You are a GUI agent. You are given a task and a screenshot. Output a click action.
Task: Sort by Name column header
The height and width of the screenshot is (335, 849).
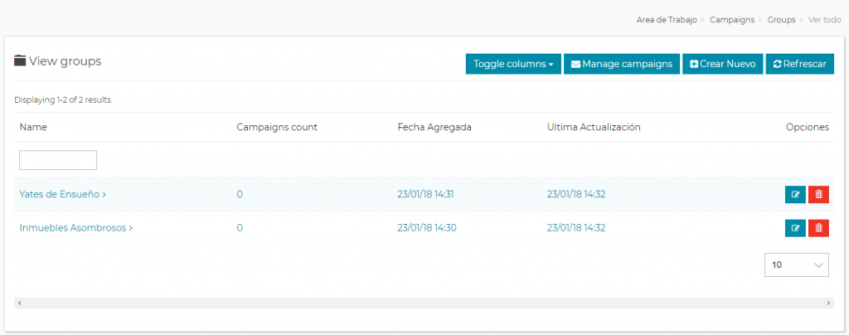tap(33, 127)
